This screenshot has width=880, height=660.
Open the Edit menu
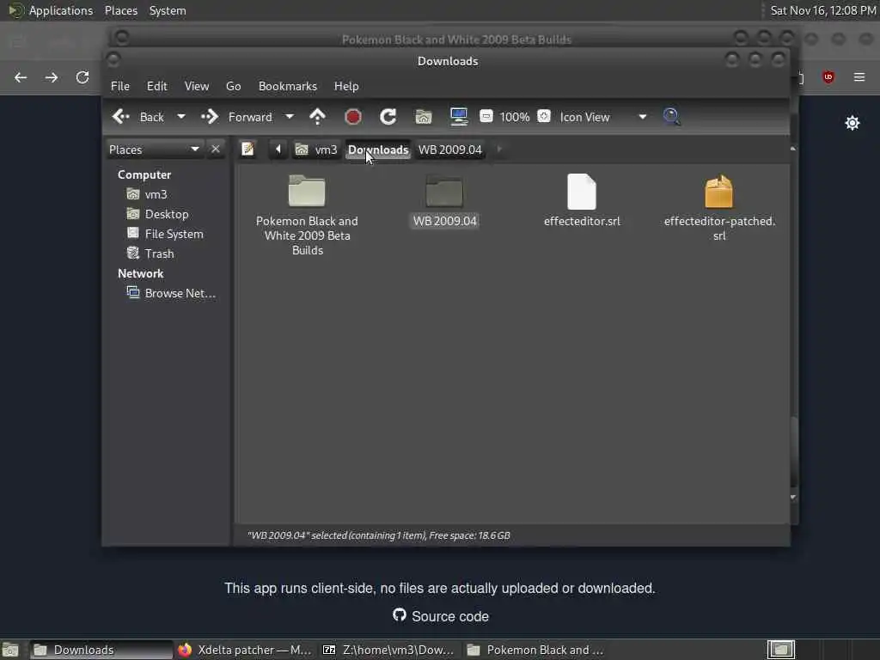point(157,86)
